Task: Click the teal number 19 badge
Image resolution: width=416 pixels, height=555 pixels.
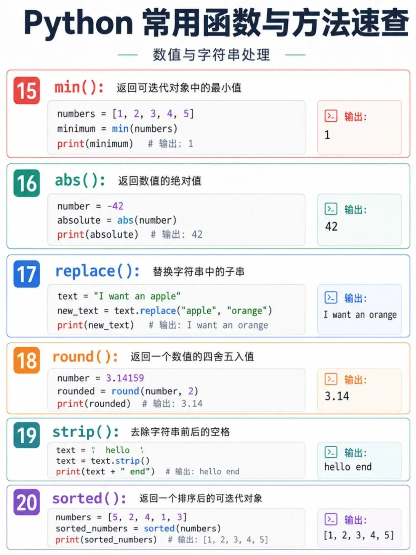Action: point(27,435)
